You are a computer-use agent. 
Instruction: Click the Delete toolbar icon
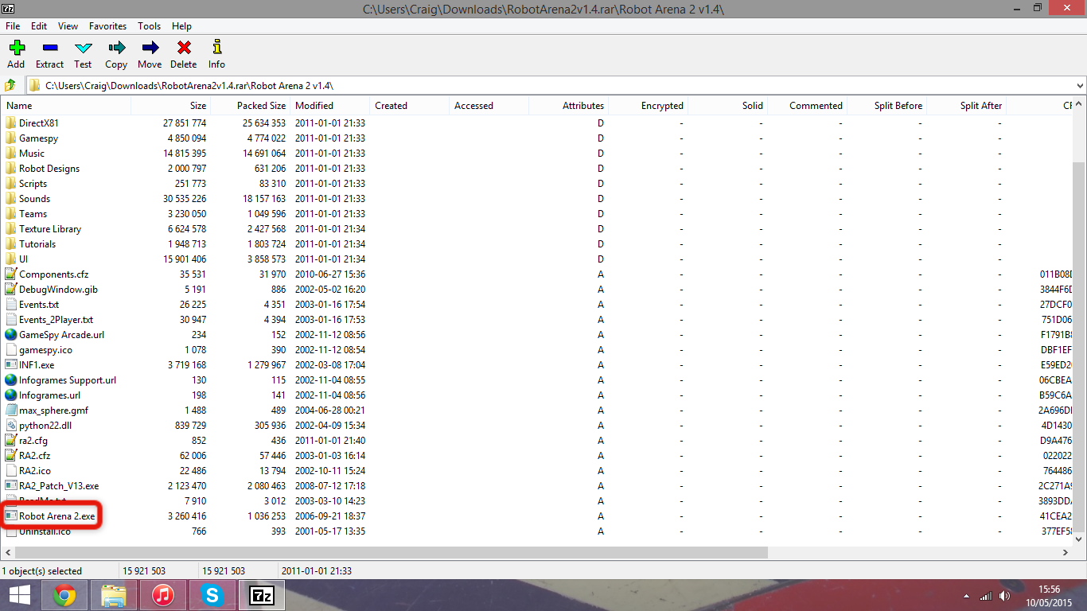pos(183,48)
